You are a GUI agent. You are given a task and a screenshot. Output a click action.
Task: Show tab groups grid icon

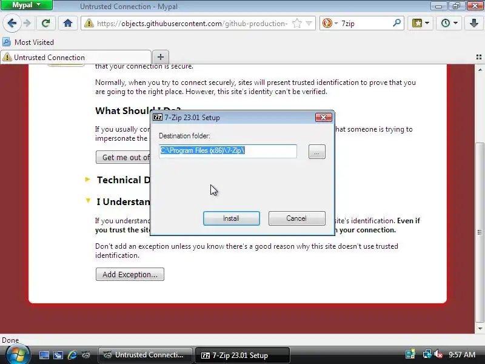(x=479, y=57)
